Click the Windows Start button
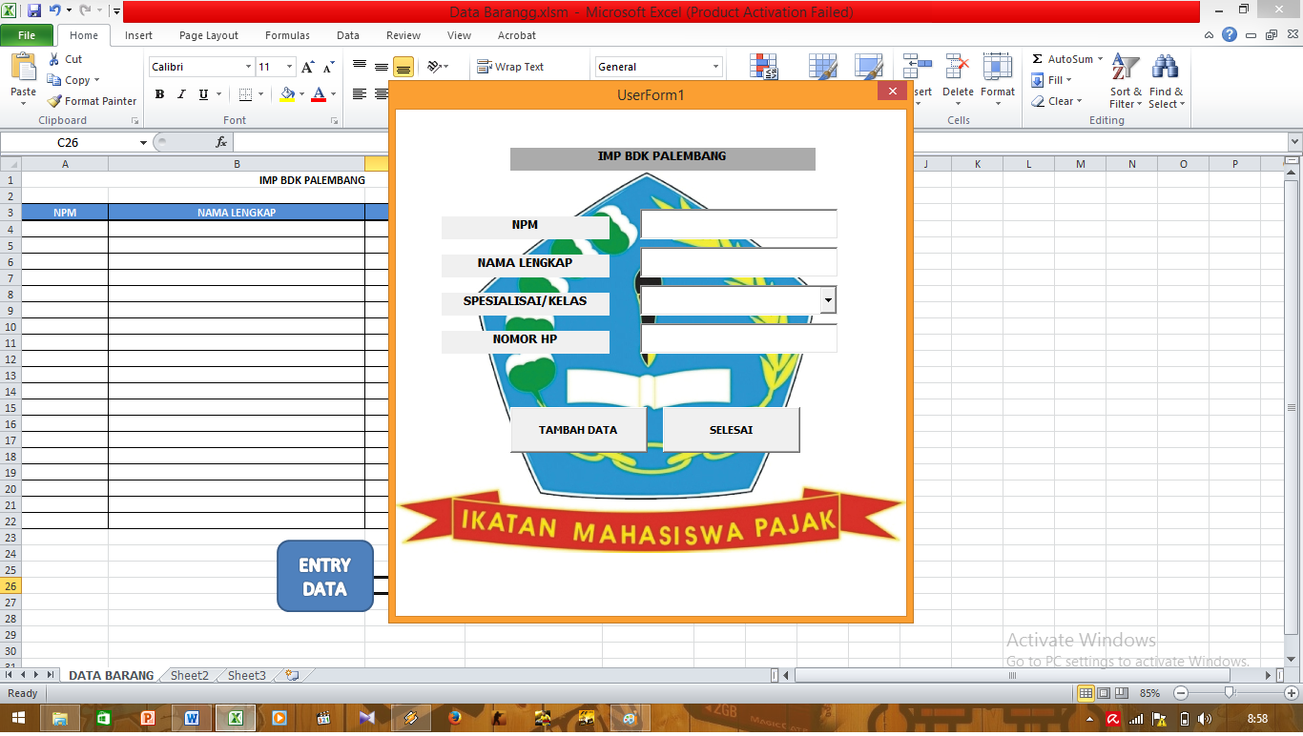 [19, 718]
